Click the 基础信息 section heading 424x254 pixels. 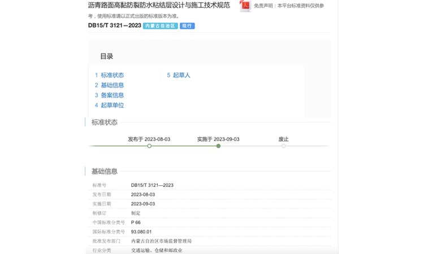click(x=105, y=172)
